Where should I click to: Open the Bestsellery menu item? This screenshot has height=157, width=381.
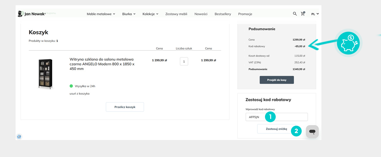pyautogui.click(x=223, y=14)
